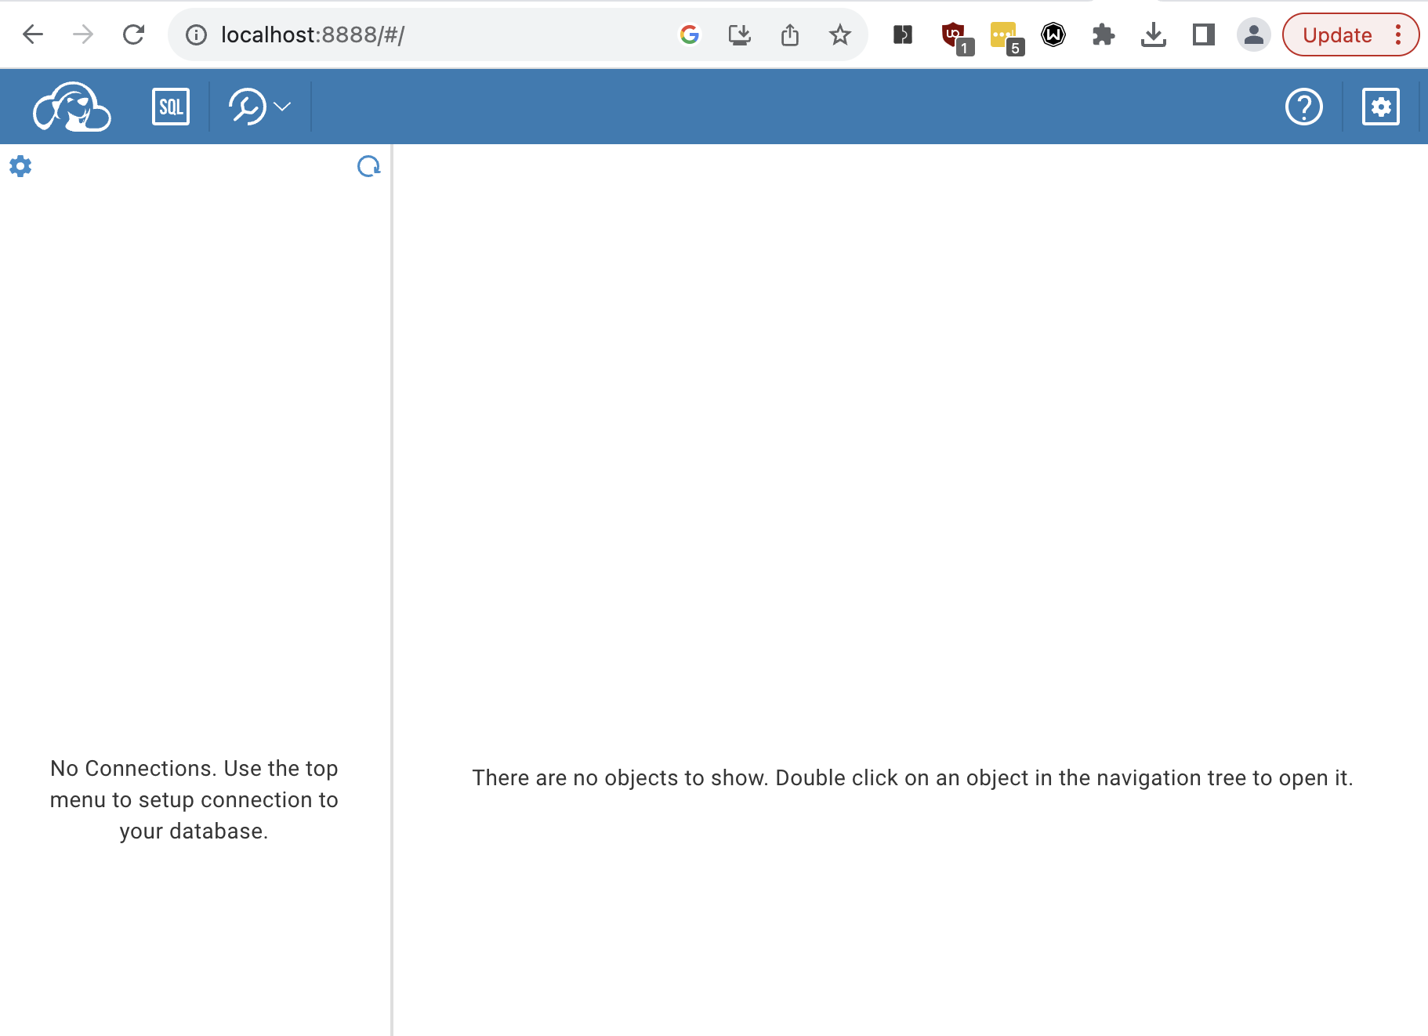Open the Help question mark icon

click(x=1305, y=107)
